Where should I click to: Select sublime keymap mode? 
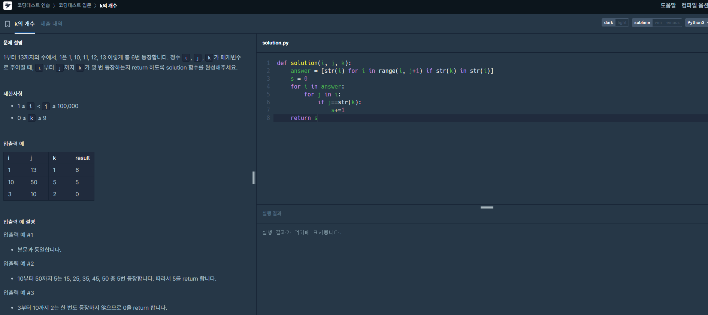pos(642,22)
